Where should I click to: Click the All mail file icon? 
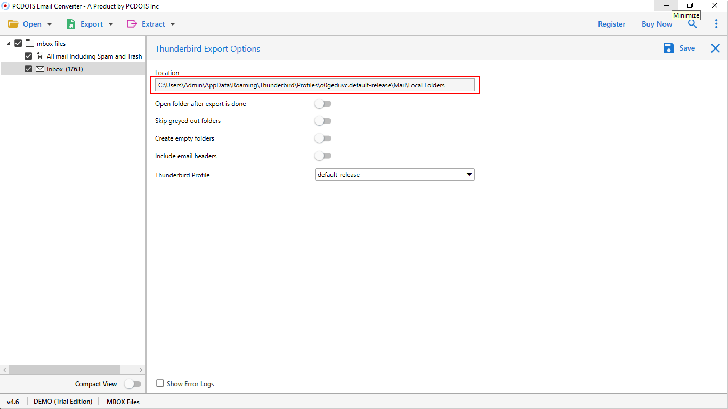click(x=40, y=56)
